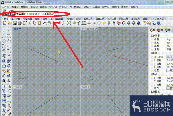Screen dimensions: 173x116
Task: Select the Ellipse tool
Action: tap(9, 41)
